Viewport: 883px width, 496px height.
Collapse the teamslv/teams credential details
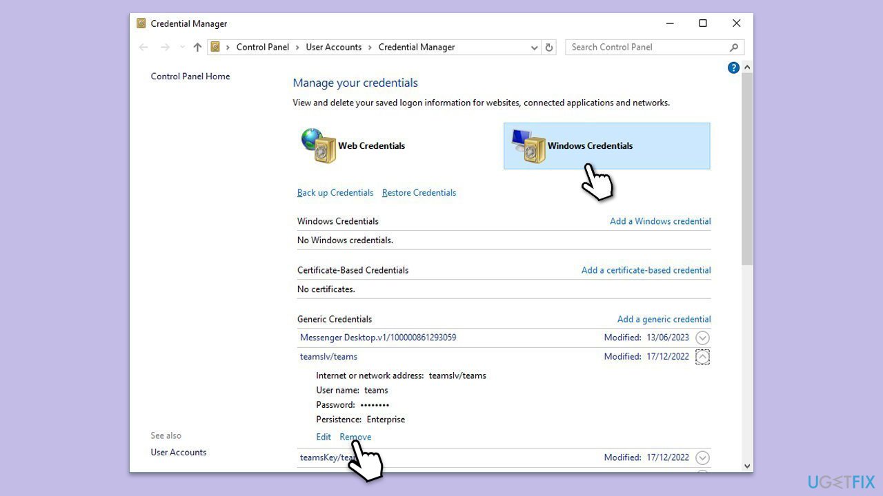pyautogui.click(x=702, y=357)
